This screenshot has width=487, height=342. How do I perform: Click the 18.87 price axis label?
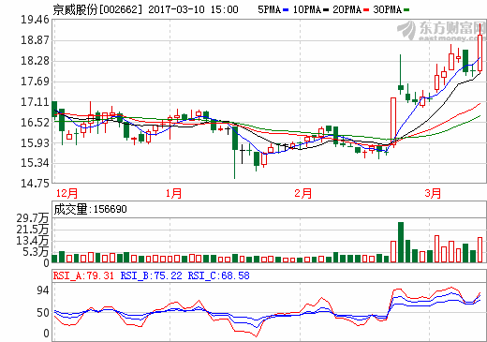point(35,40)
